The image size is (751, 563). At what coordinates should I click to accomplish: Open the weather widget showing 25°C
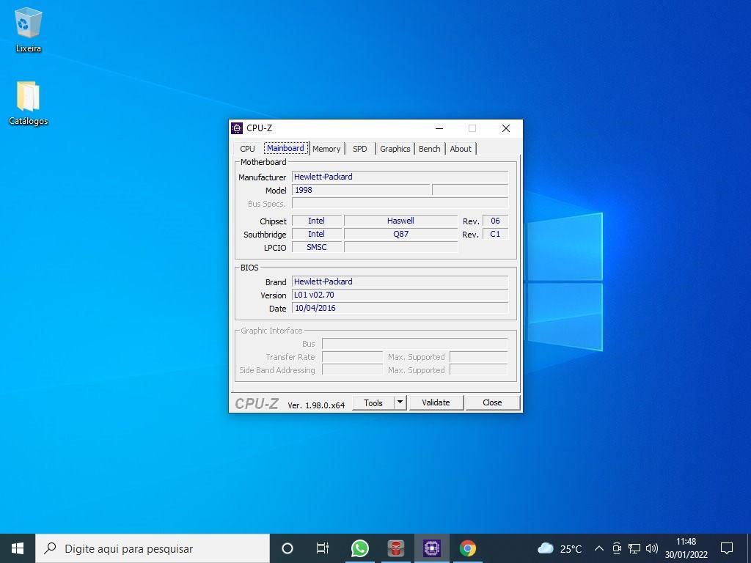(x=560, y=548)
